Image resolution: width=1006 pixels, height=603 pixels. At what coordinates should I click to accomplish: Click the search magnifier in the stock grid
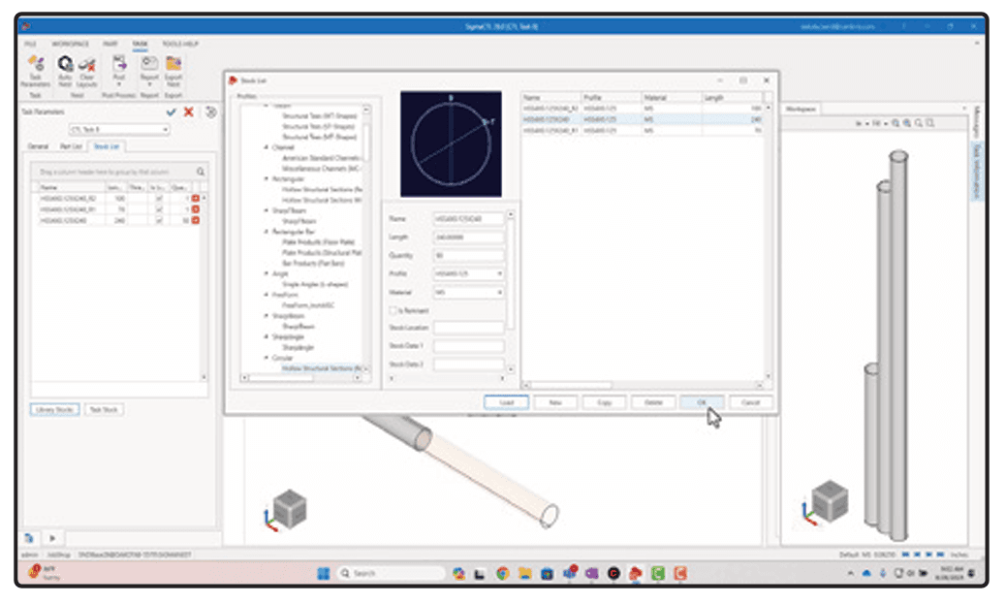click(x=201, y=172)
